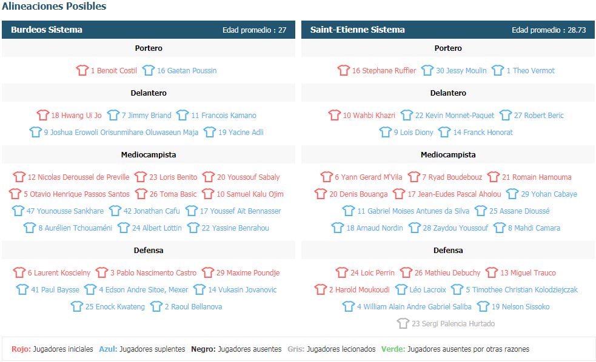Open Mathieu Debuchy player link
Image resolution: width=596 pixels, height=362 pixels.
click(447, 273)
